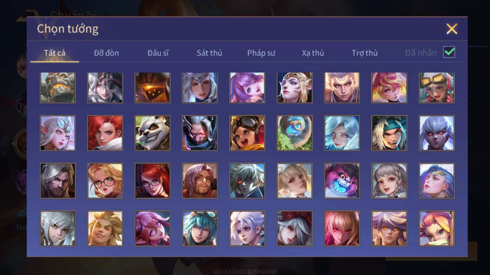Open the Xạ thủ tab
490x275 pixels.
tap(313, 53)
